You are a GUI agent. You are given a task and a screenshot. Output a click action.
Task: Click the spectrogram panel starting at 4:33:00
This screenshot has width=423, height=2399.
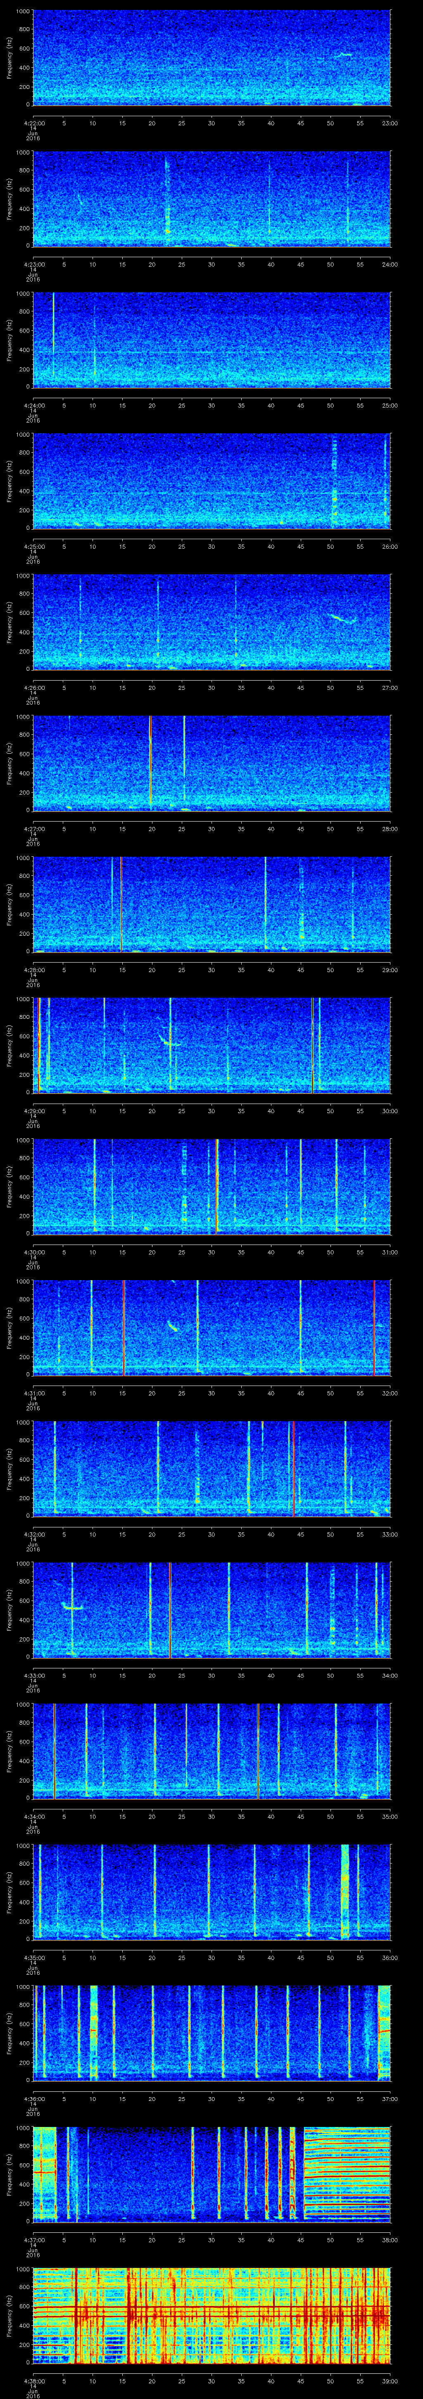212,1609
